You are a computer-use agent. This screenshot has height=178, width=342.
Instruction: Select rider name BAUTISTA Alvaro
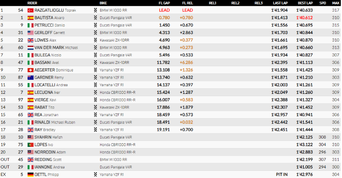click(x=49, y=18)
